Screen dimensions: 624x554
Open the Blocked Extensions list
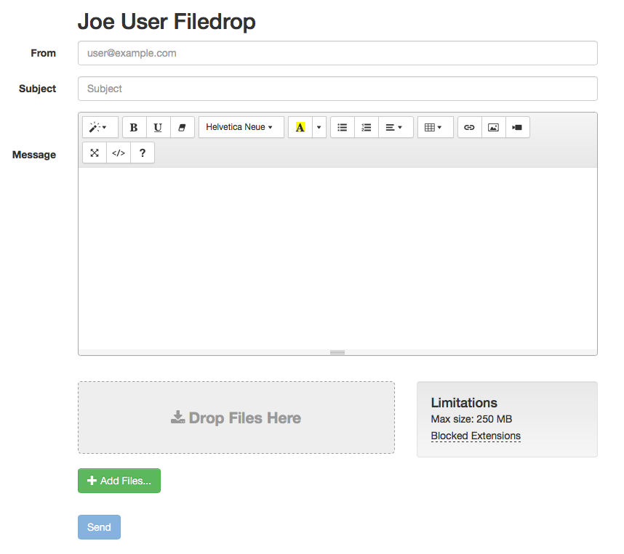click(x=476, y=436)
